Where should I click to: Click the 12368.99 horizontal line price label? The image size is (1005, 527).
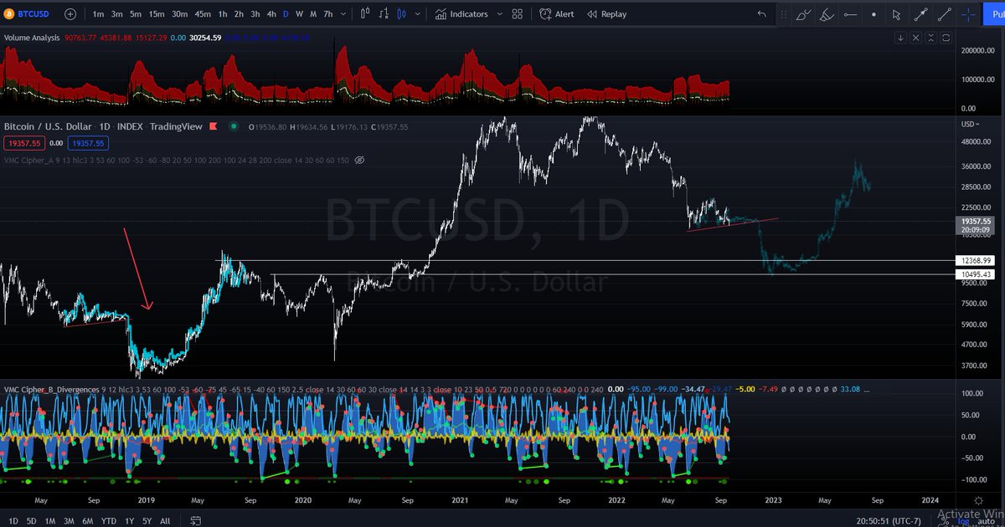(x=976, y=261)
